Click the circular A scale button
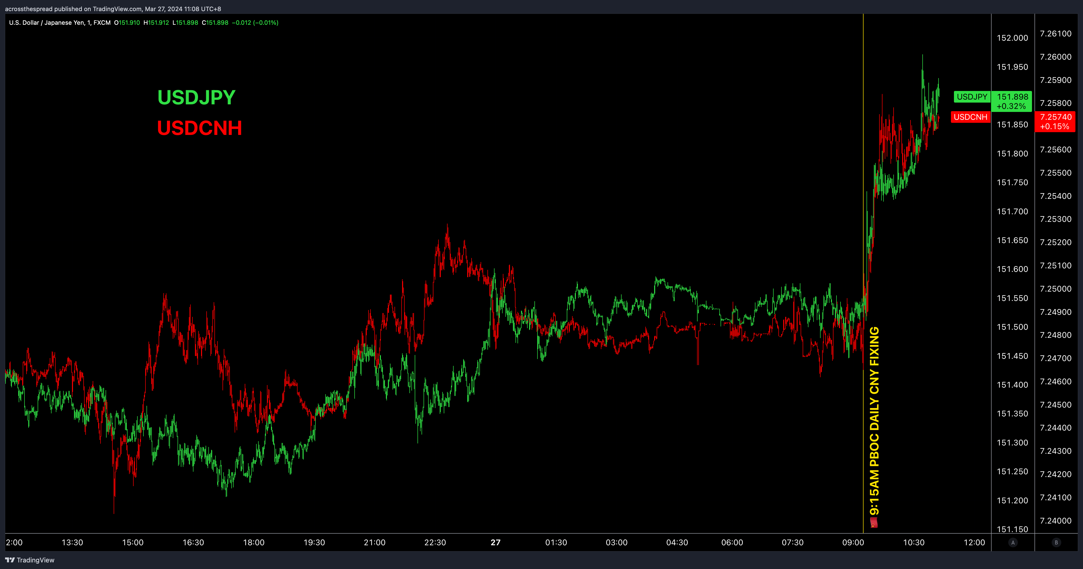1083x569 pixels. coord(1013,542)
